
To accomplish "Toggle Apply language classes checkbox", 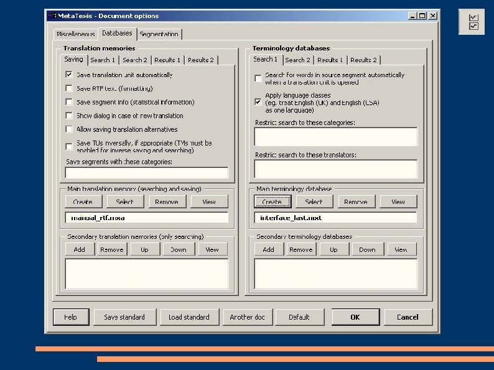I will coord(258,102).
